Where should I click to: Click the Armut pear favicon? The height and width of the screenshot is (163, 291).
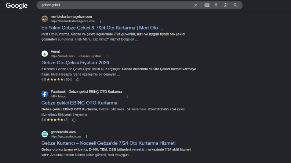[x=44, y=54]
